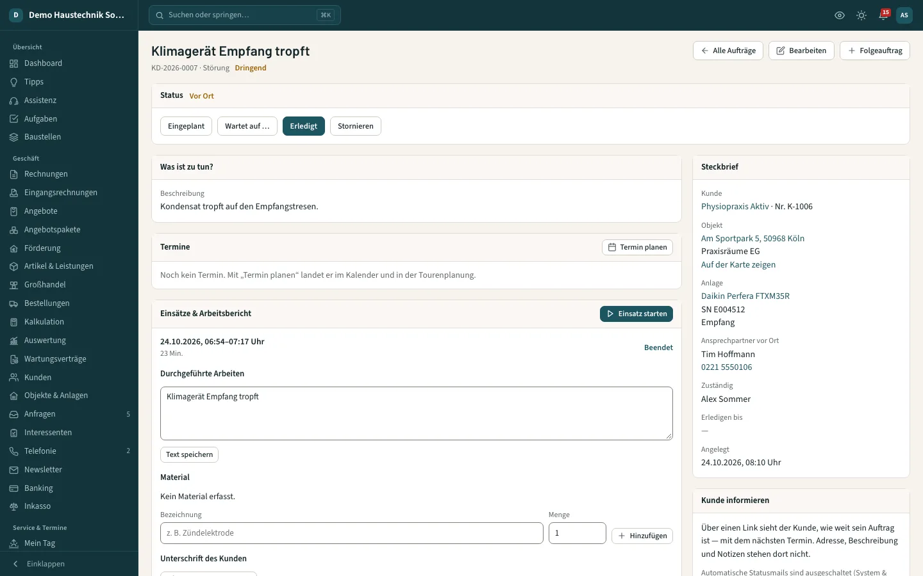Open the workspace switcher 'Demo Haustechnik'

[69, 15]
